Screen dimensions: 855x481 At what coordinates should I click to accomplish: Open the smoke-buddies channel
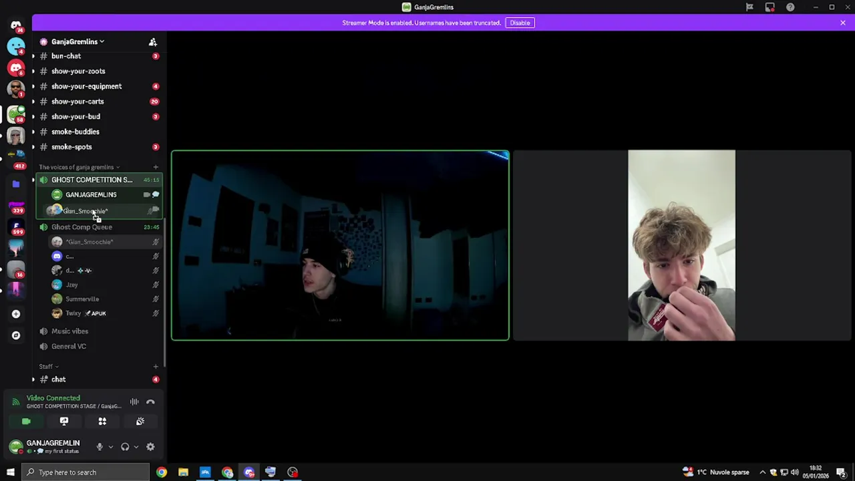75,132
